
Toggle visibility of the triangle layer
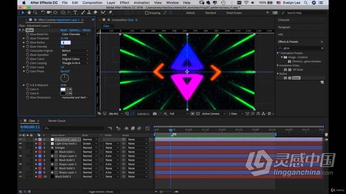(20, 148)
